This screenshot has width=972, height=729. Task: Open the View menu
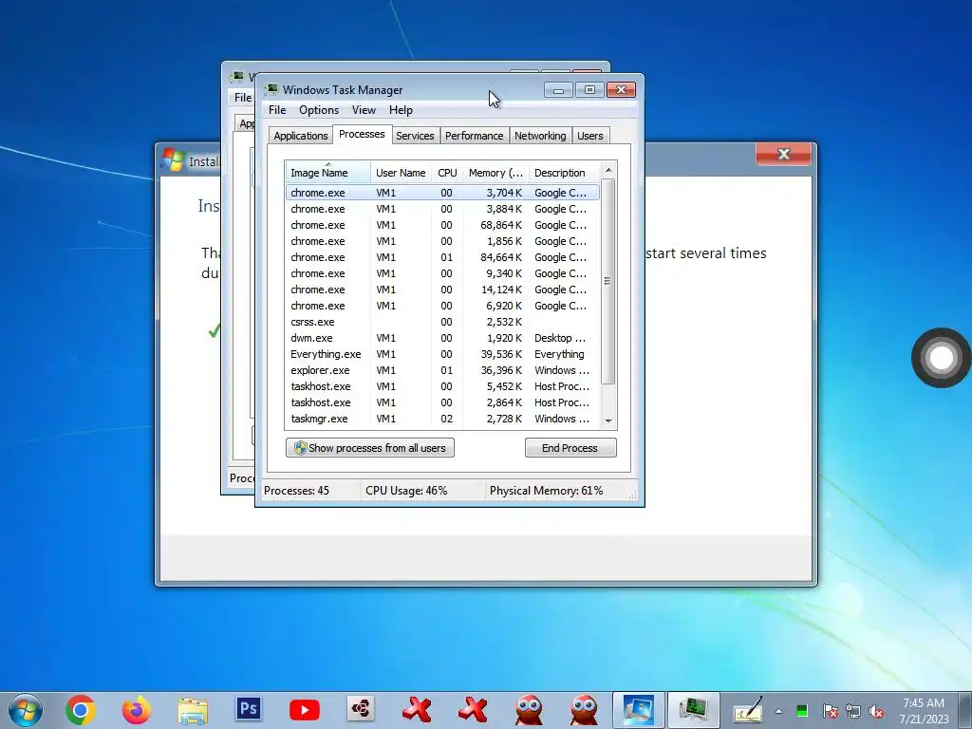[364, 110]
